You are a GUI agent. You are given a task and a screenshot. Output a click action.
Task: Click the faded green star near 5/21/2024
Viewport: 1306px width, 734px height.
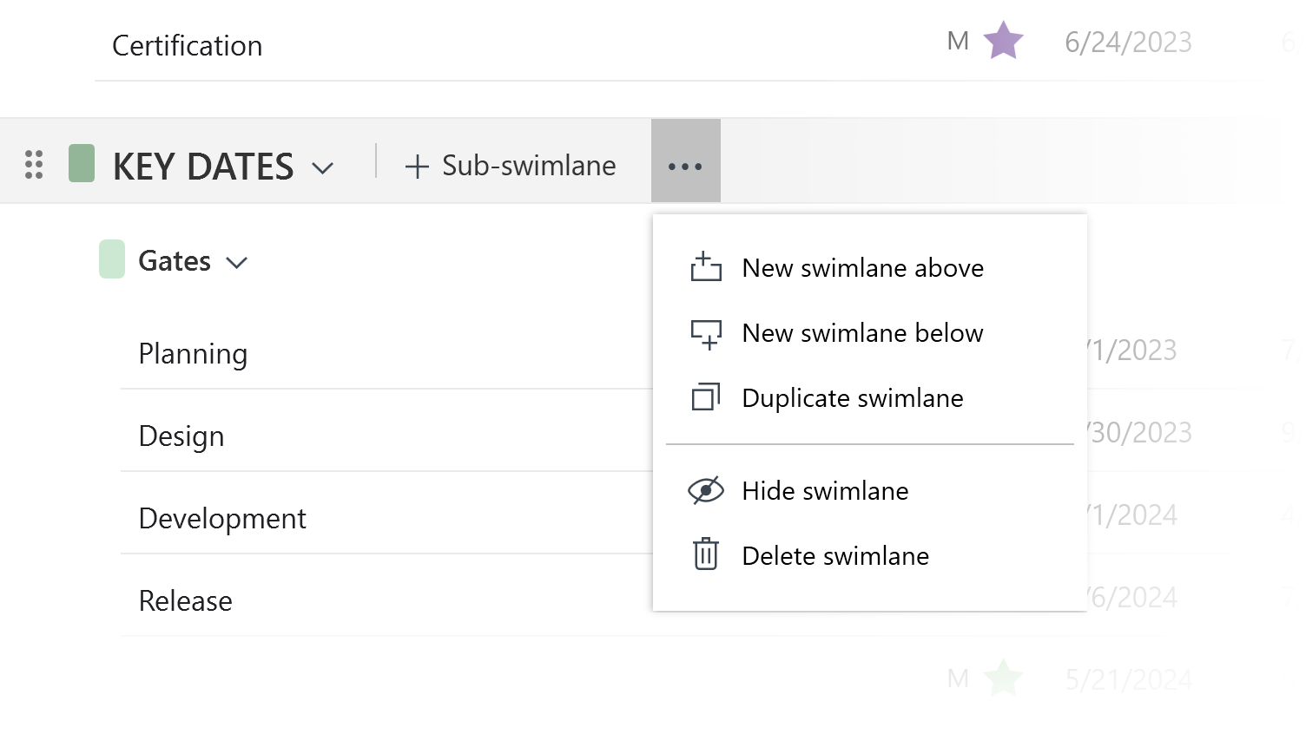tap(1005, 678)
